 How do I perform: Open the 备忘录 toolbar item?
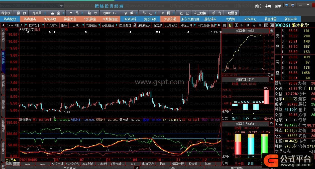(158, 25)
